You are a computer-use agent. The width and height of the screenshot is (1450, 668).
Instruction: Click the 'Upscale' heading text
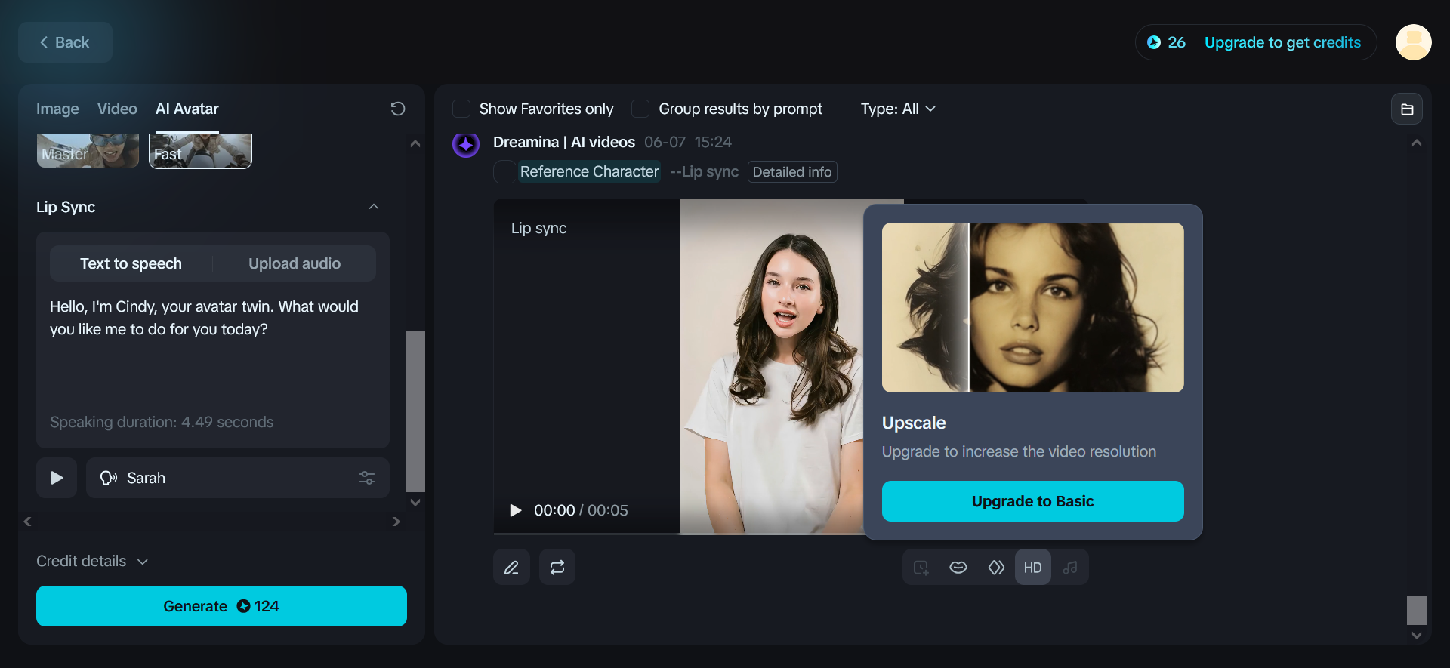(914, 423)
